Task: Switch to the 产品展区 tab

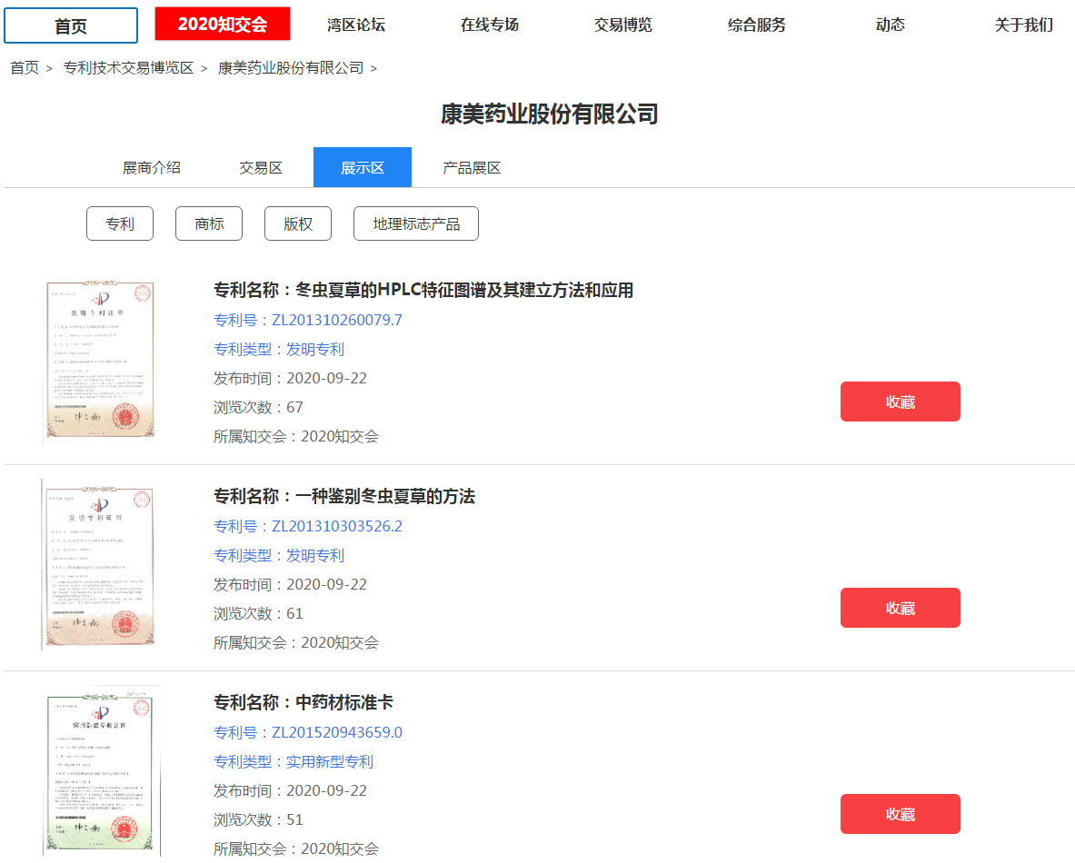Action: (x=472, y=167)
